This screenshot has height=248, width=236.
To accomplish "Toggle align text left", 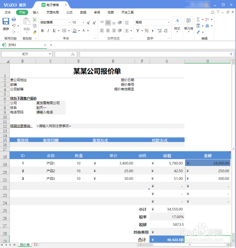I will tap(102, 30).
